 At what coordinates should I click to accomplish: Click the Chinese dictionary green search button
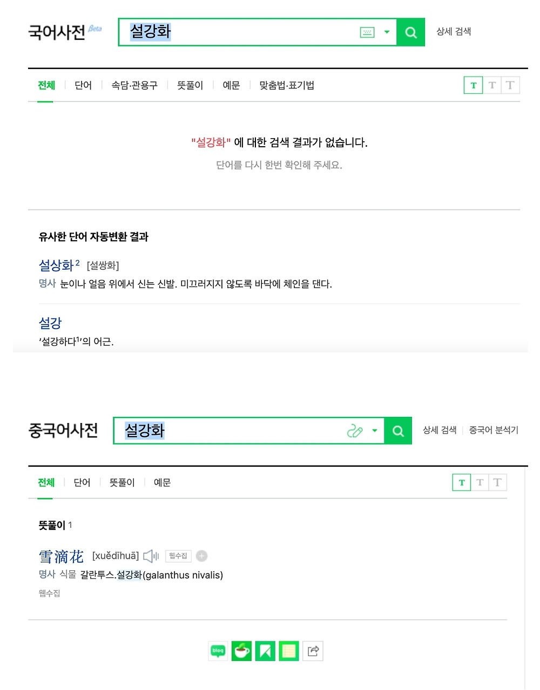(398, 431)
